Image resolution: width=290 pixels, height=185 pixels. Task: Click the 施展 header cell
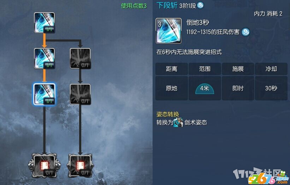point(238,69)
